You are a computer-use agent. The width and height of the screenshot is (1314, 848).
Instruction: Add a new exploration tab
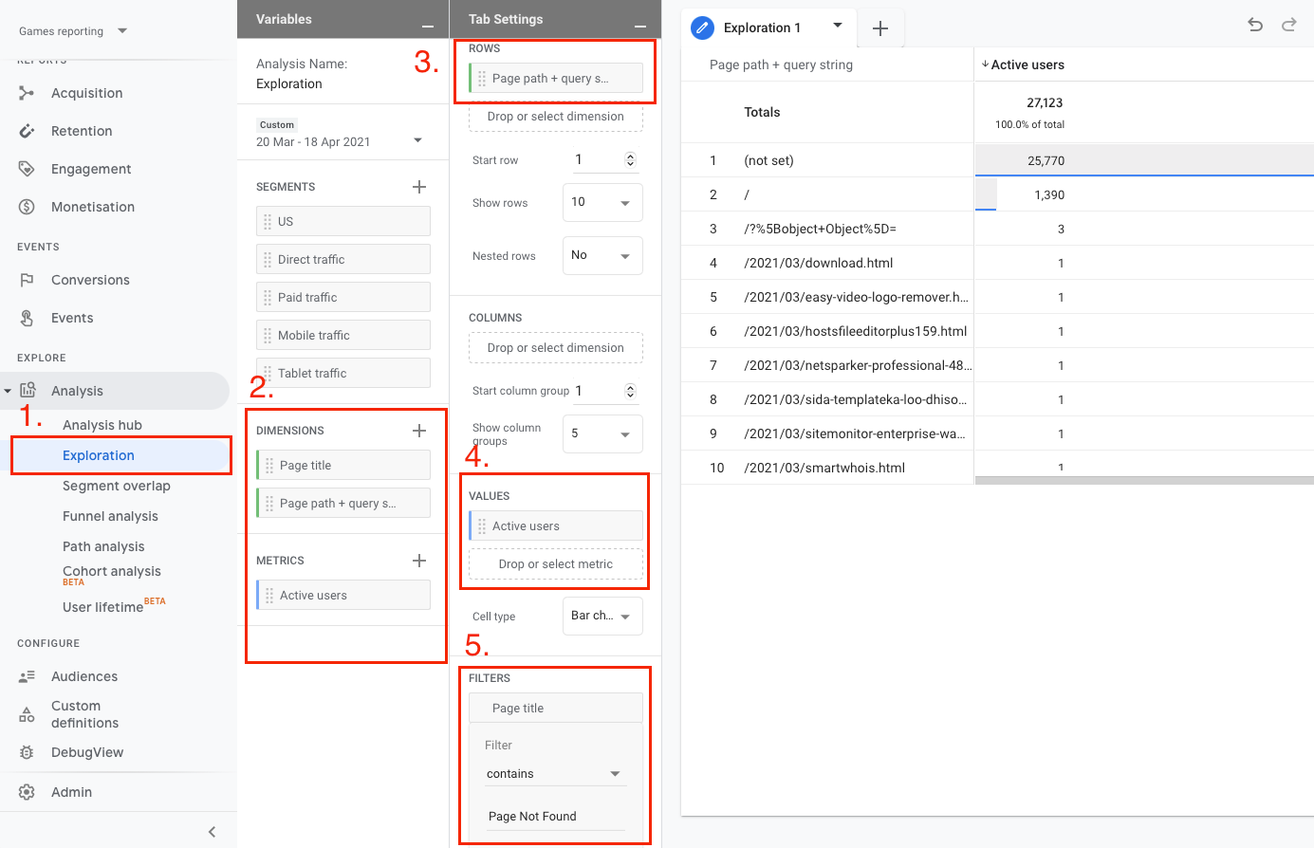(x=880, y=28)
